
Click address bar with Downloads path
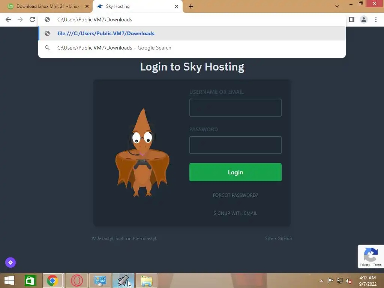coord(192,19)
